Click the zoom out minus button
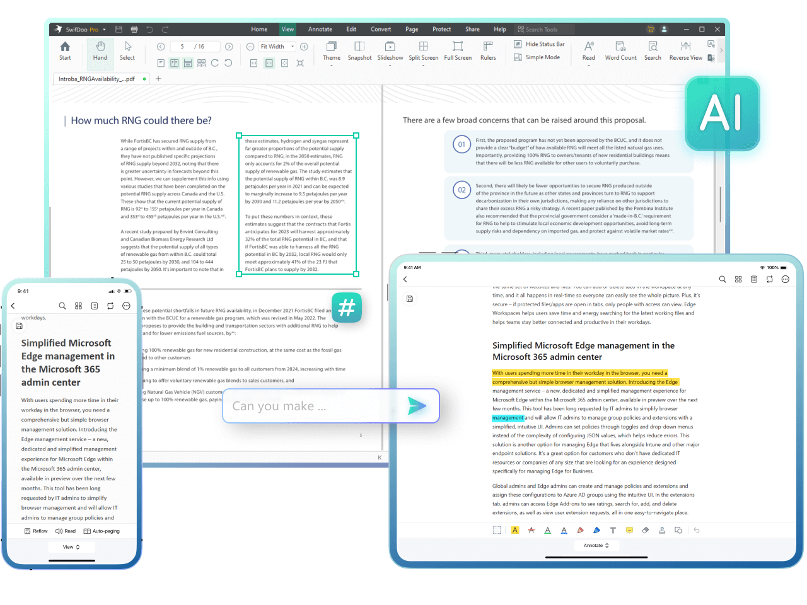The width and height of the screenshot is (807, 605). (x=250, y=47)
